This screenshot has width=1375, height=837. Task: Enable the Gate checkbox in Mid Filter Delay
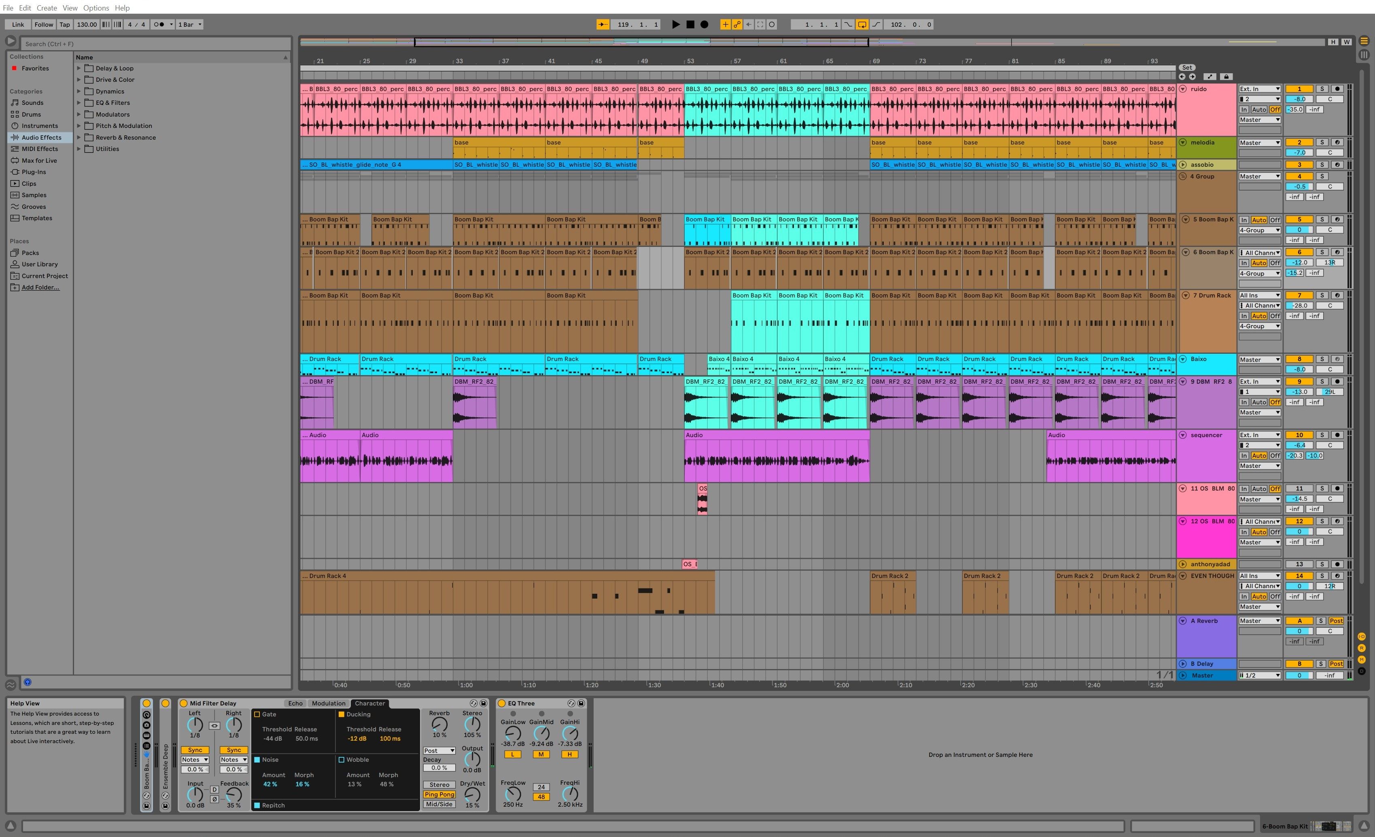(257, 714)
